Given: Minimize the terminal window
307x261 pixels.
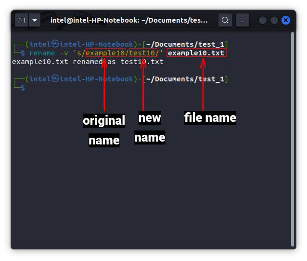Looking at the screenshot, I should [263, 20].
